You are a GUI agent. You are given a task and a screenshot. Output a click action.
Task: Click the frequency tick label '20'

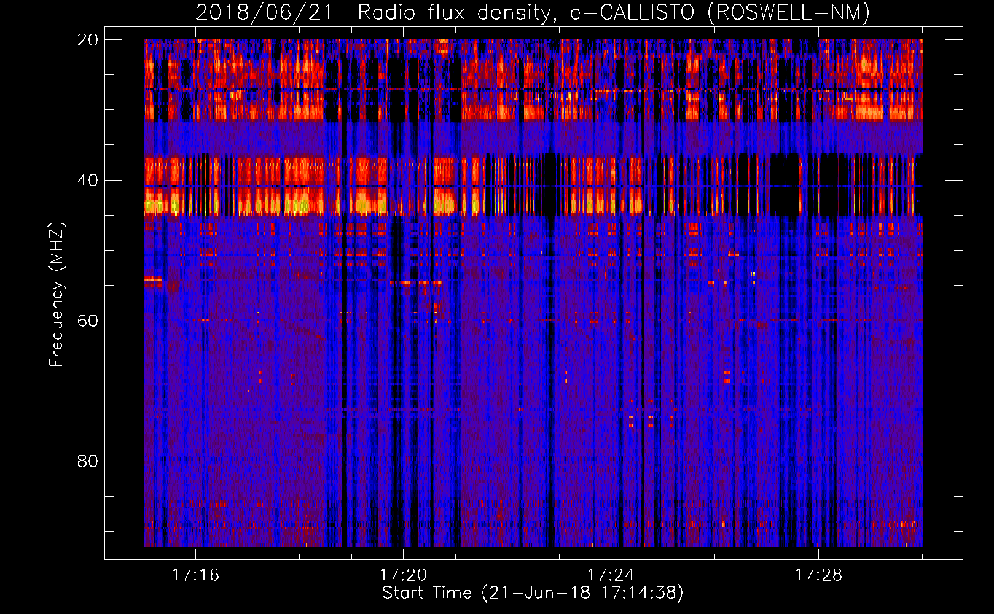pyautogui.click(x=88, y=40)
